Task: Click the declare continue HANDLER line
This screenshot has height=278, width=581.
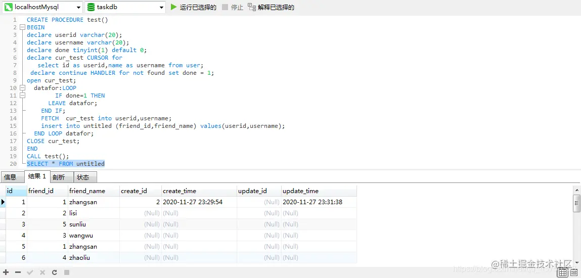Action: click(122, 73)
